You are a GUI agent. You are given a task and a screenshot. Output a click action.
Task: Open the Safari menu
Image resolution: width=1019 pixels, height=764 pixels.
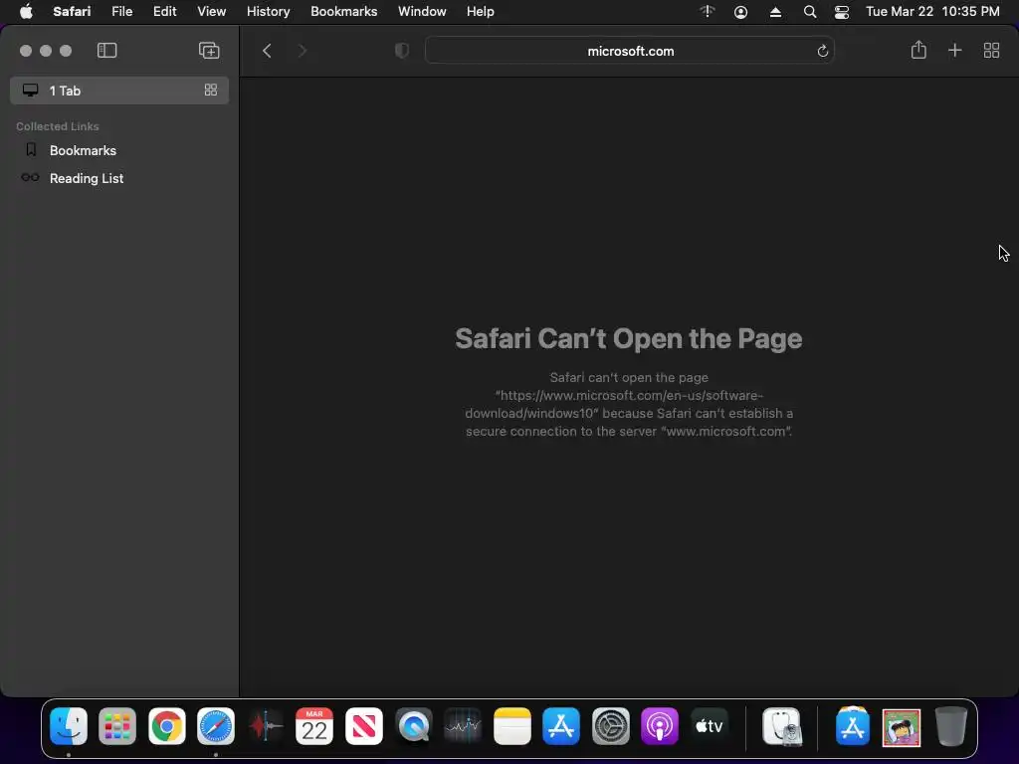[72, 12]
